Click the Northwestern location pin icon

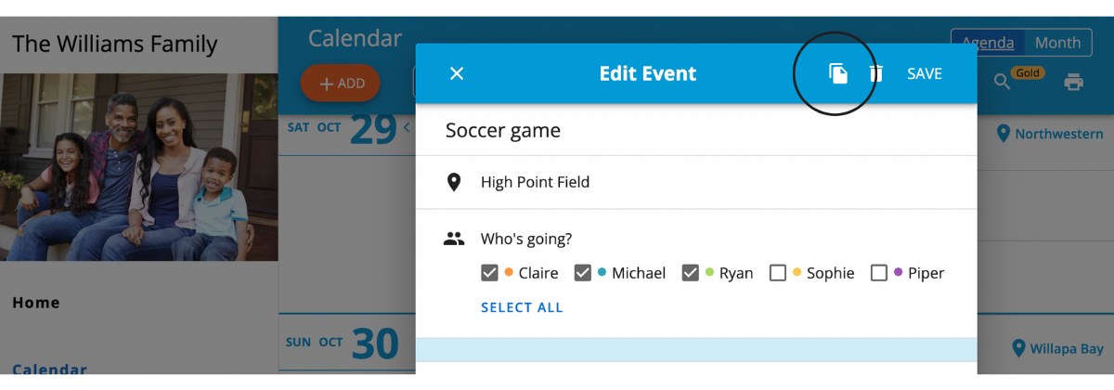pyautogui.click(x=1003, y=134)
